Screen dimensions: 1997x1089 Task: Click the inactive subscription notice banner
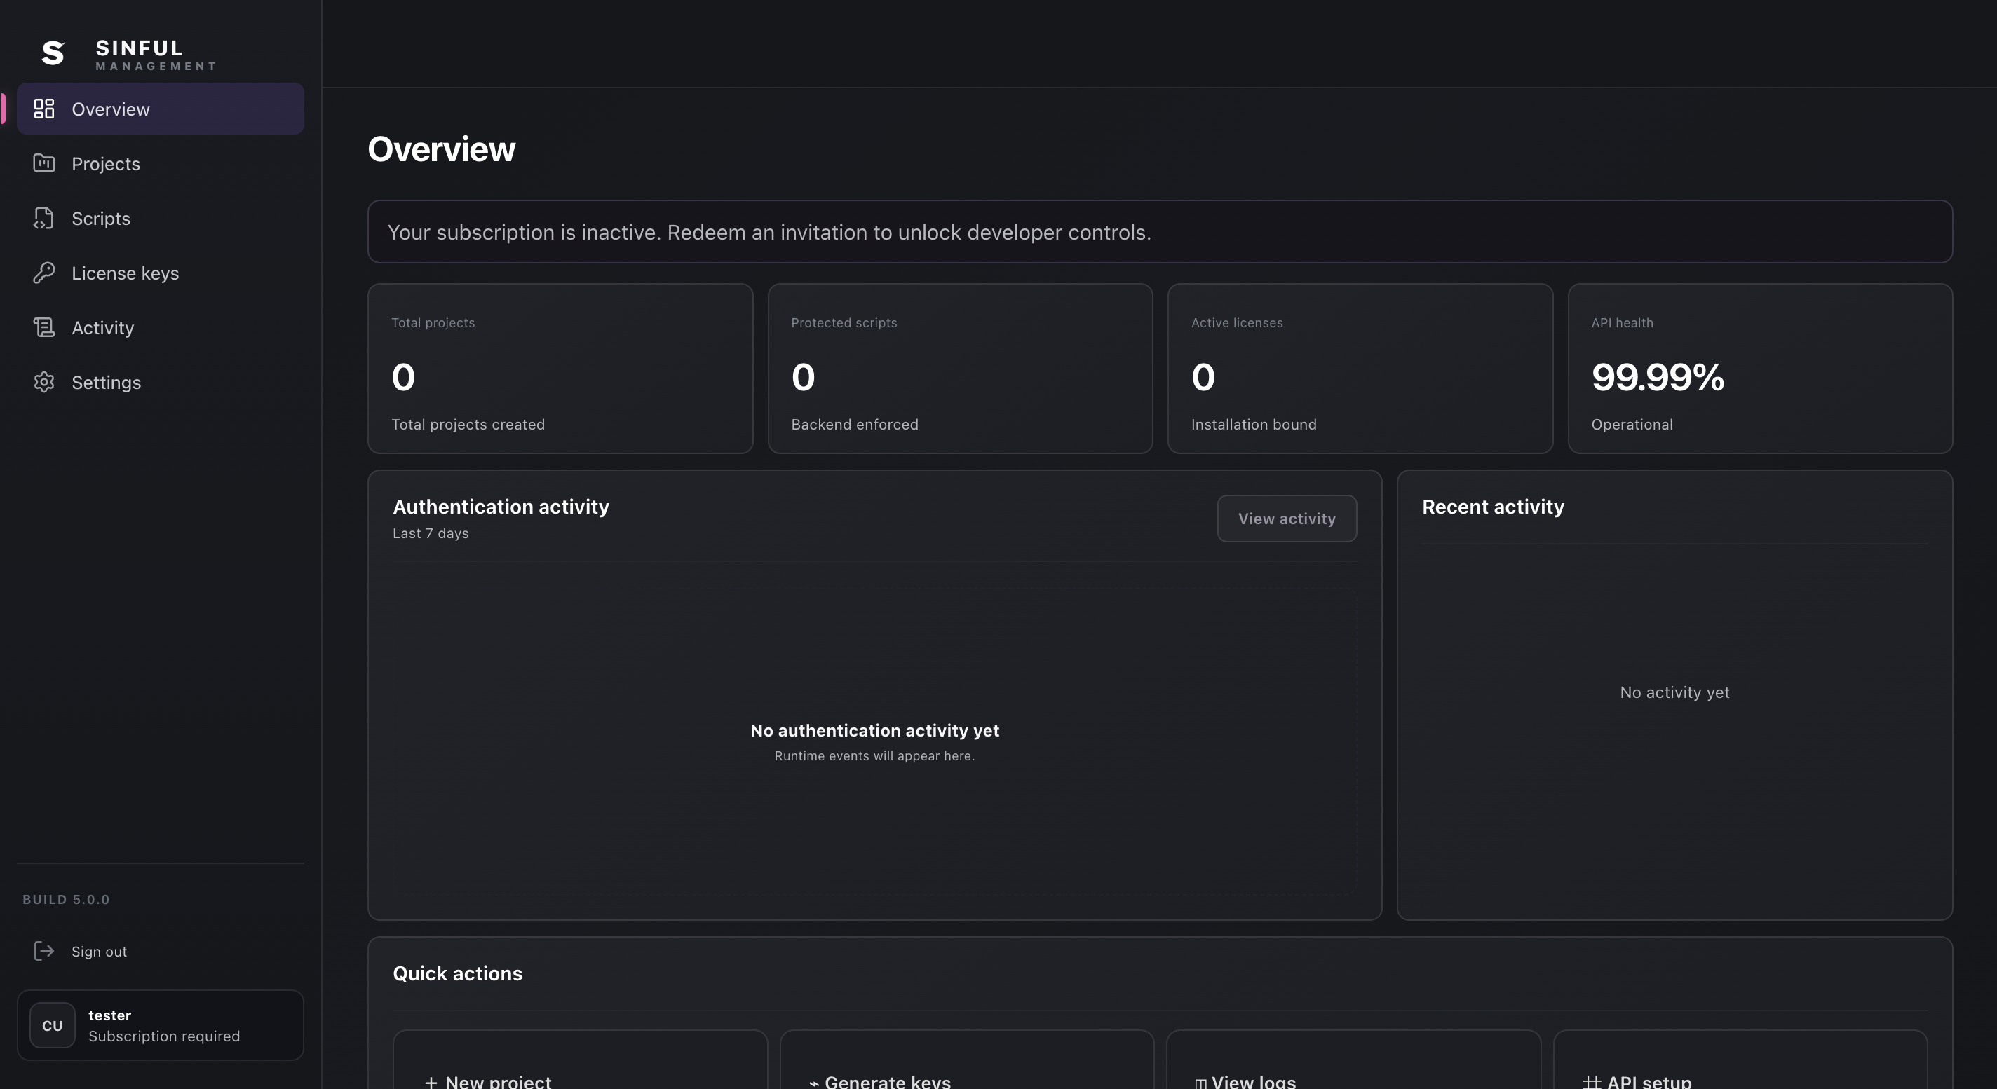click(x=1160, y=231)
